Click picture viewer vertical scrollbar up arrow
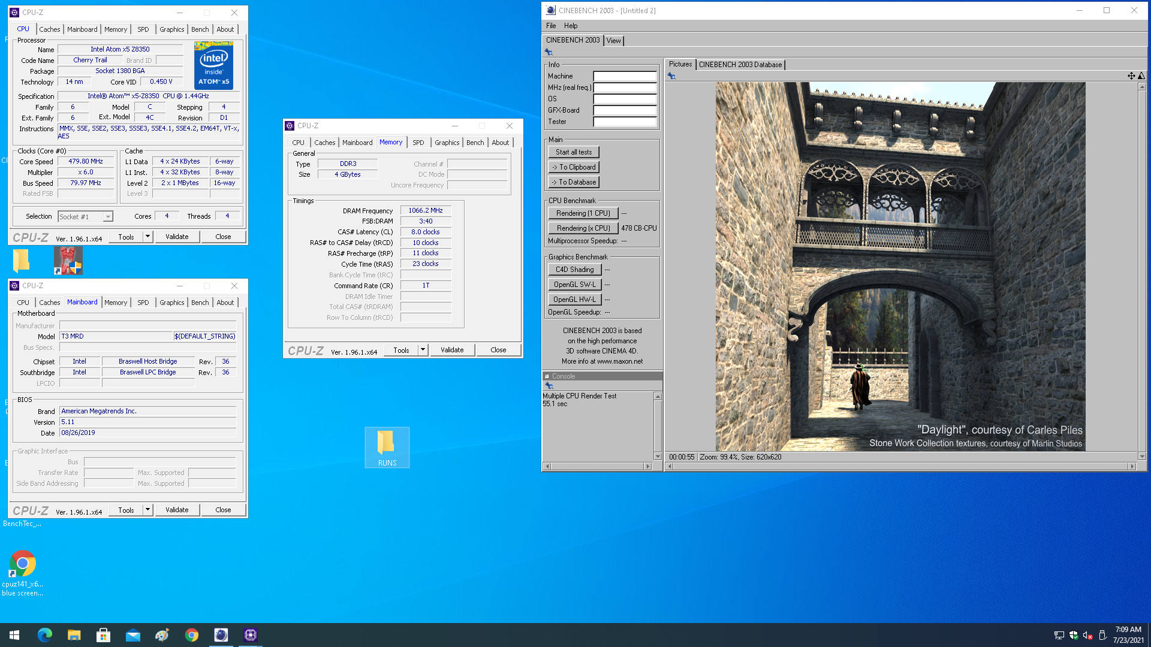 (1142, 86)
